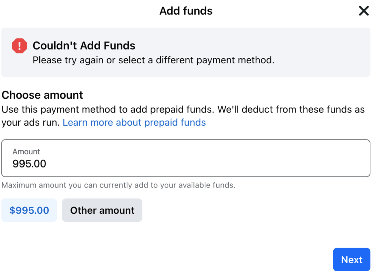Viewport: 373px width, 280px height.
Task: Select the $995.00 preset amount
Action: [x=29, y=210]
